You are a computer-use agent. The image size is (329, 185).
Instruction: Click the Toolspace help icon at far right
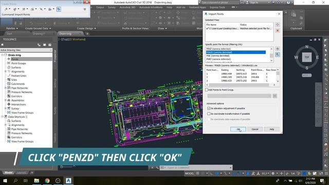pos(50,45)
